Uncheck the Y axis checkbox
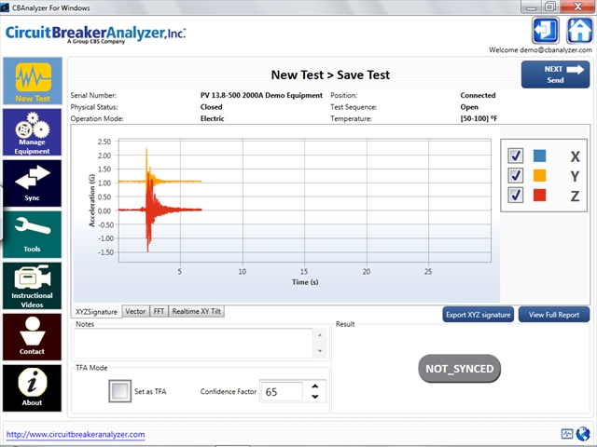Screen dimensions: 597x447 516,176
